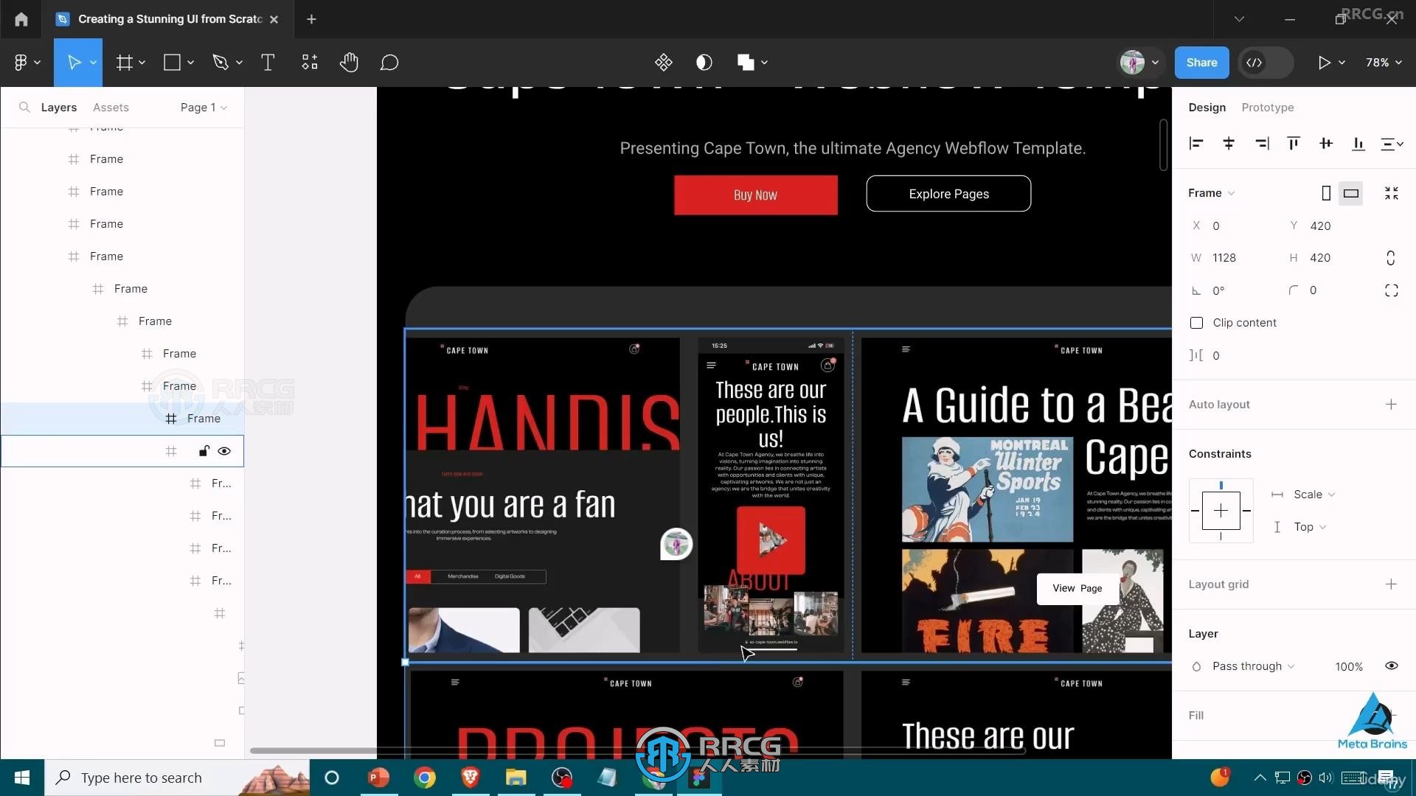The height and width of the screenshot is (796, 1416).
Task: Toggle Dev Mode switch
Action: coord(1267,63)
